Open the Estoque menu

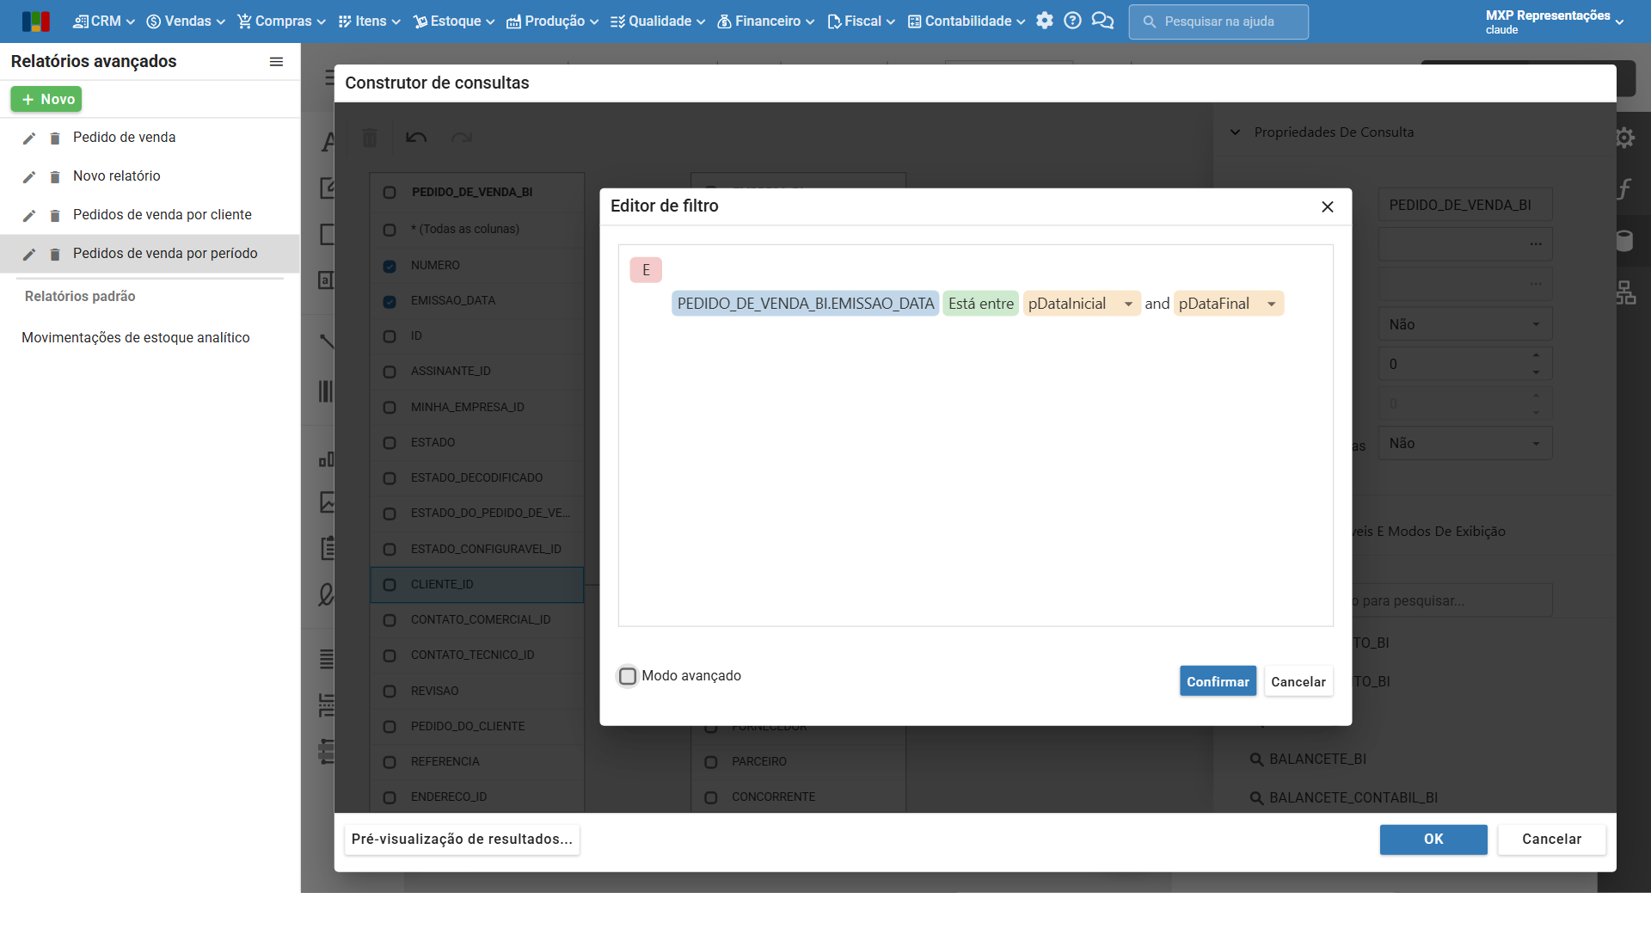coord(454,22)
